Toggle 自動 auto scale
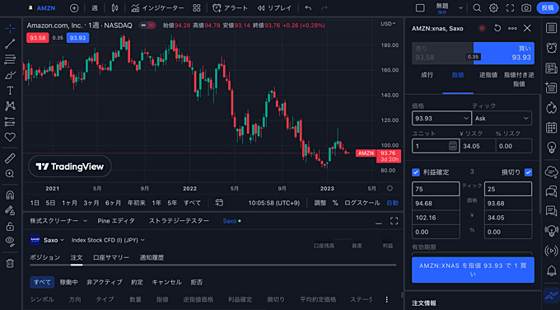This screenshot has height=310, width=560. pyautogui.click(x=392, y=203)
